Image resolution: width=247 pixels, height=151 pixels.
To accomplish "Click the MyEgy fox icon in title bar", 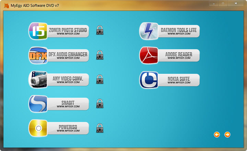I will [x=7, y=5].
